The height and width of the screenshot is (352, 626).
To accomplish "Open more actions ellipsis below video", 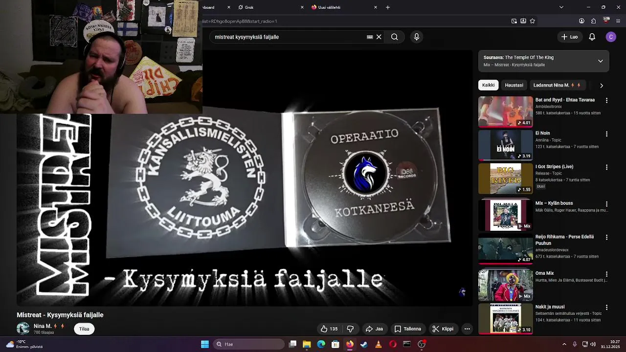I will 467,329.
